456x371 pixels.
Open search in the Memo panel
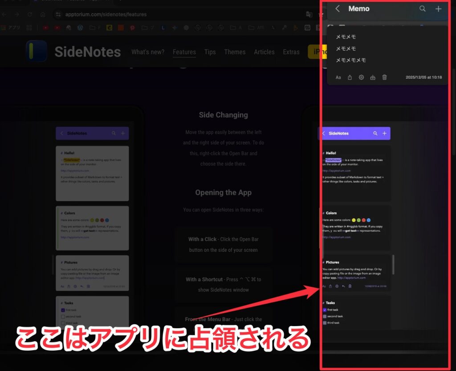(x=422, y=9)
